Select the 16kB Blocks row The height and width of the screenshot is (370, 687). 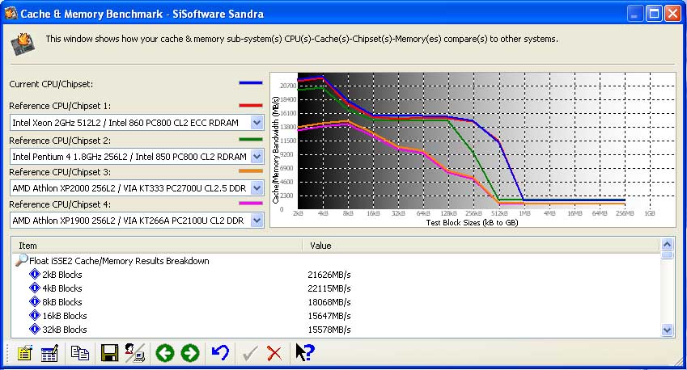336,316
